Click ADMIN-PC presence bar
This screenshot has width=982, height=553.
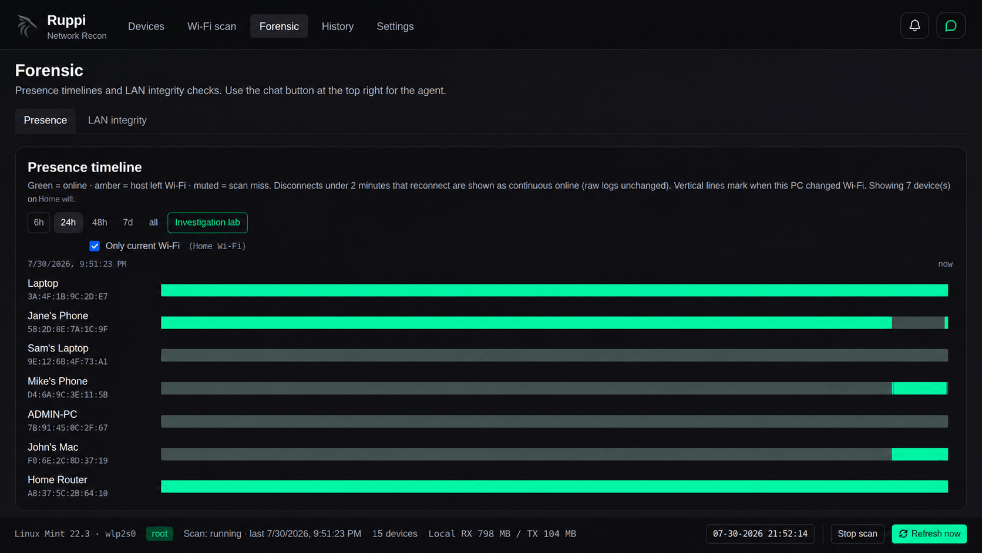(554, 421)
